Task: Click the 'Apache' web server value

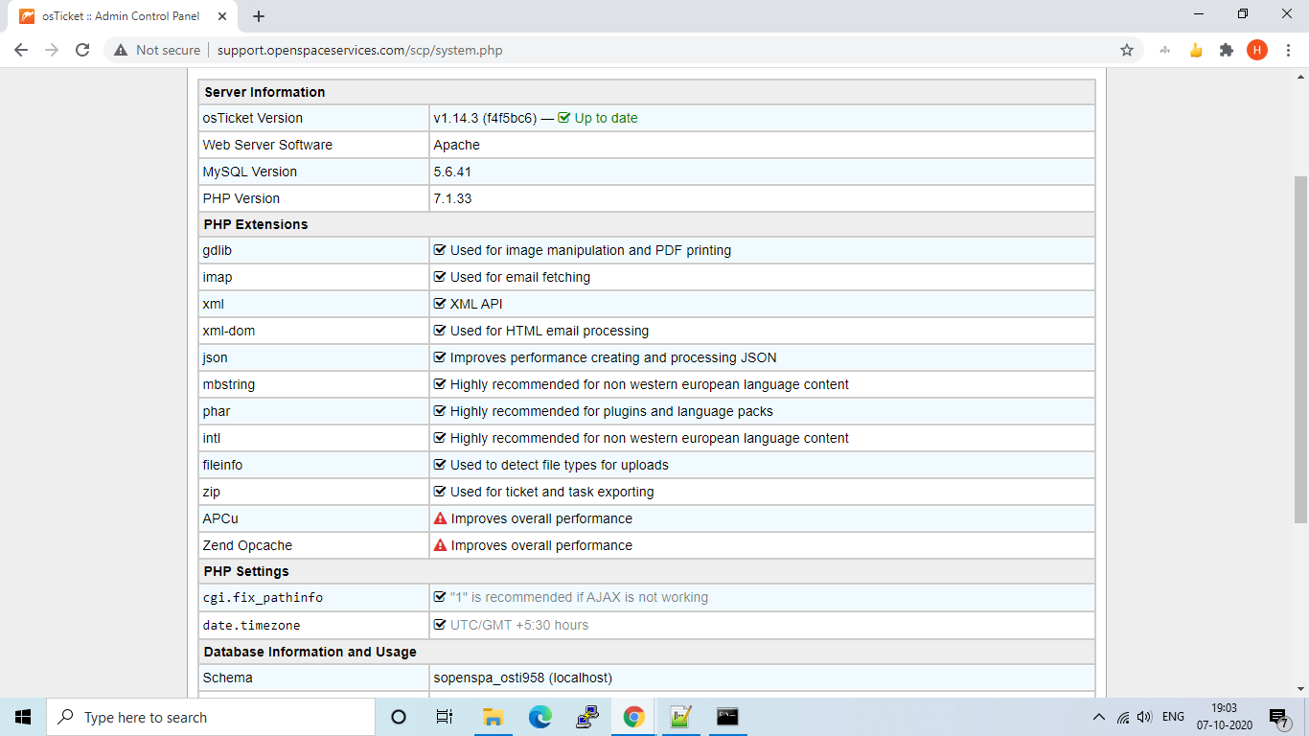Action: [457, 145]
